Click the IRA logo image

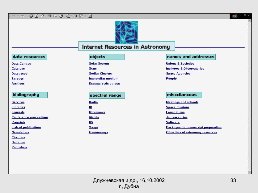point(126,32)
